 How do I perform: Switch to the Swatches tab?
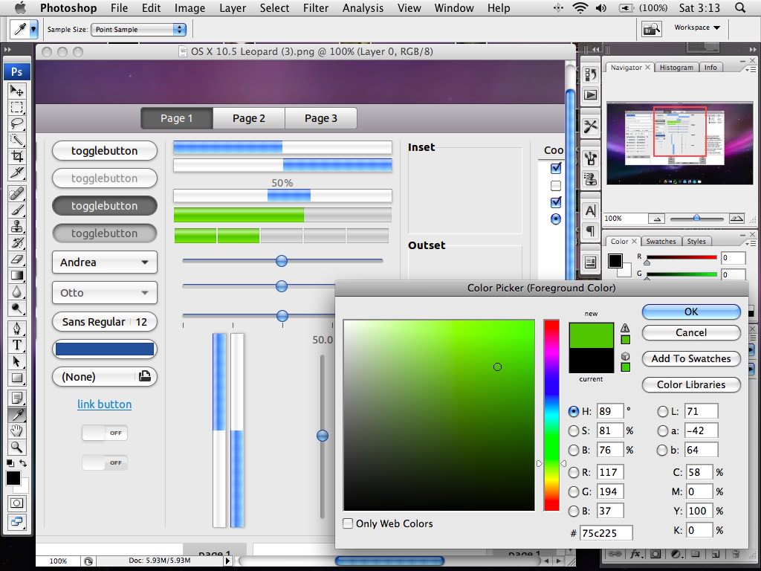(661, 242)
